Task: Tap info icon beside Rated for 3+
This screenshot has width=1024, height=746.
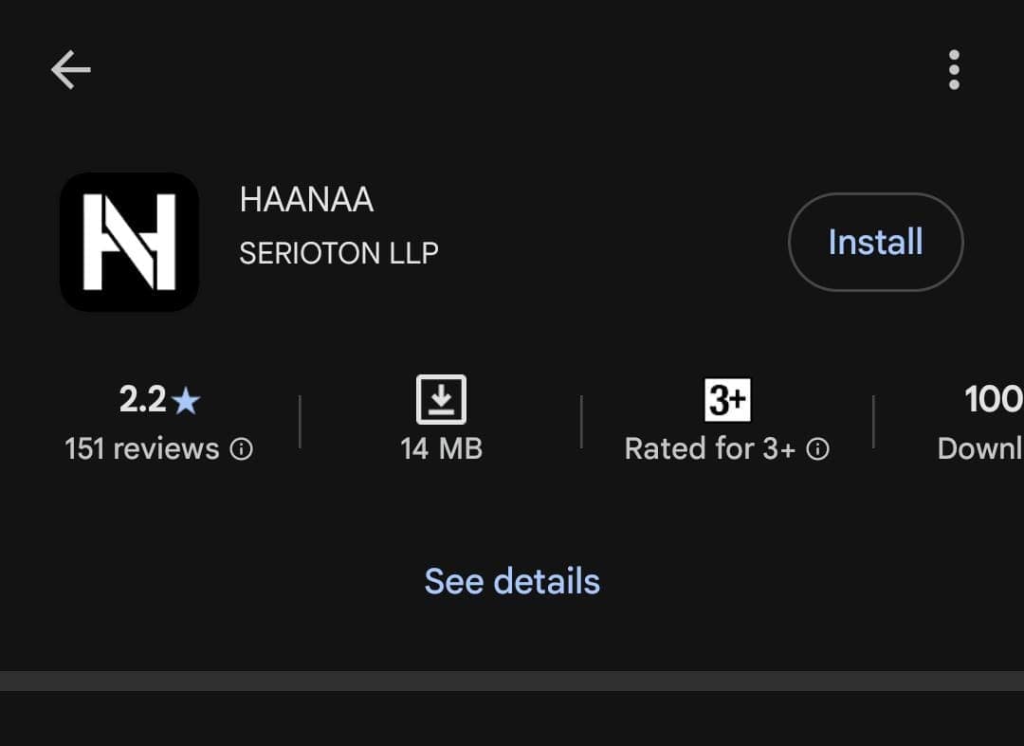Action: (x=817, y=449)
